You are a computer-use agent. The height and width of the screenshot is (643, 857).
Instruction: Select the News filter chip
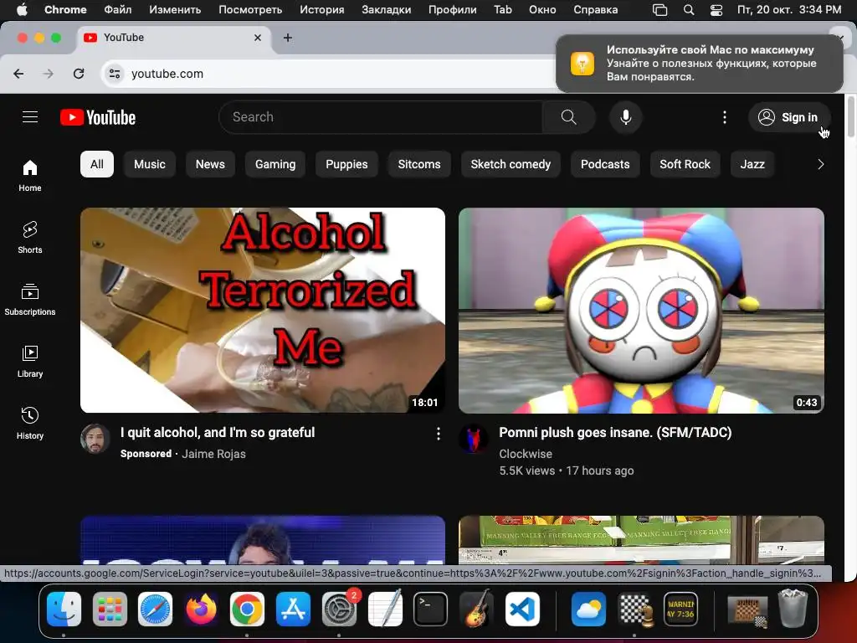click(210, 164)
